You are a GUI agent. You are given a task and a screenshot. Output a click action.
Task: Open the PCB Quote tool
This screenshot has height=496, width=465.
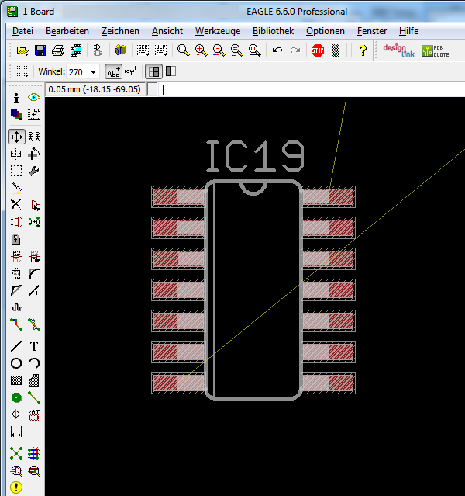436,50
